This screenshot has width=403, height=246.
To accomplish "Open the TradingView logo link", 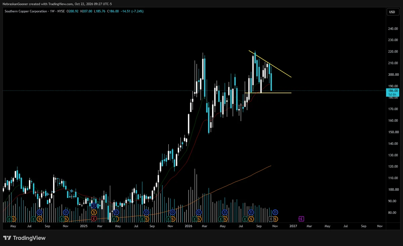I will click(x=25, y=238).
